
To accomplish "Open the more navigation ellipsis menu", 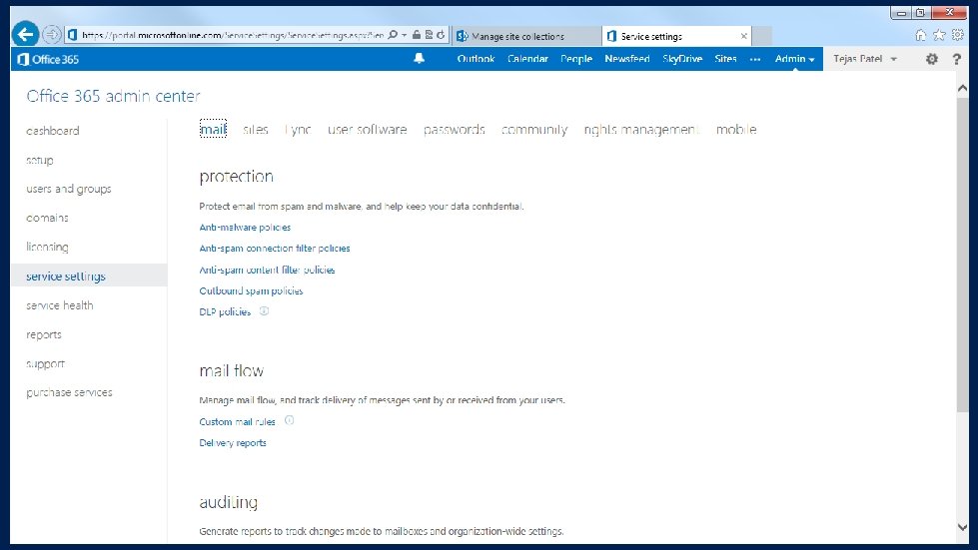I will tap(755, 59).
